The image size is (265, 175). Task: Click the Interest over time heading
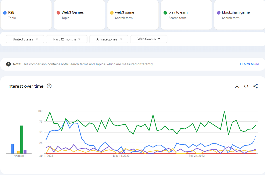(x=26, y=86)
